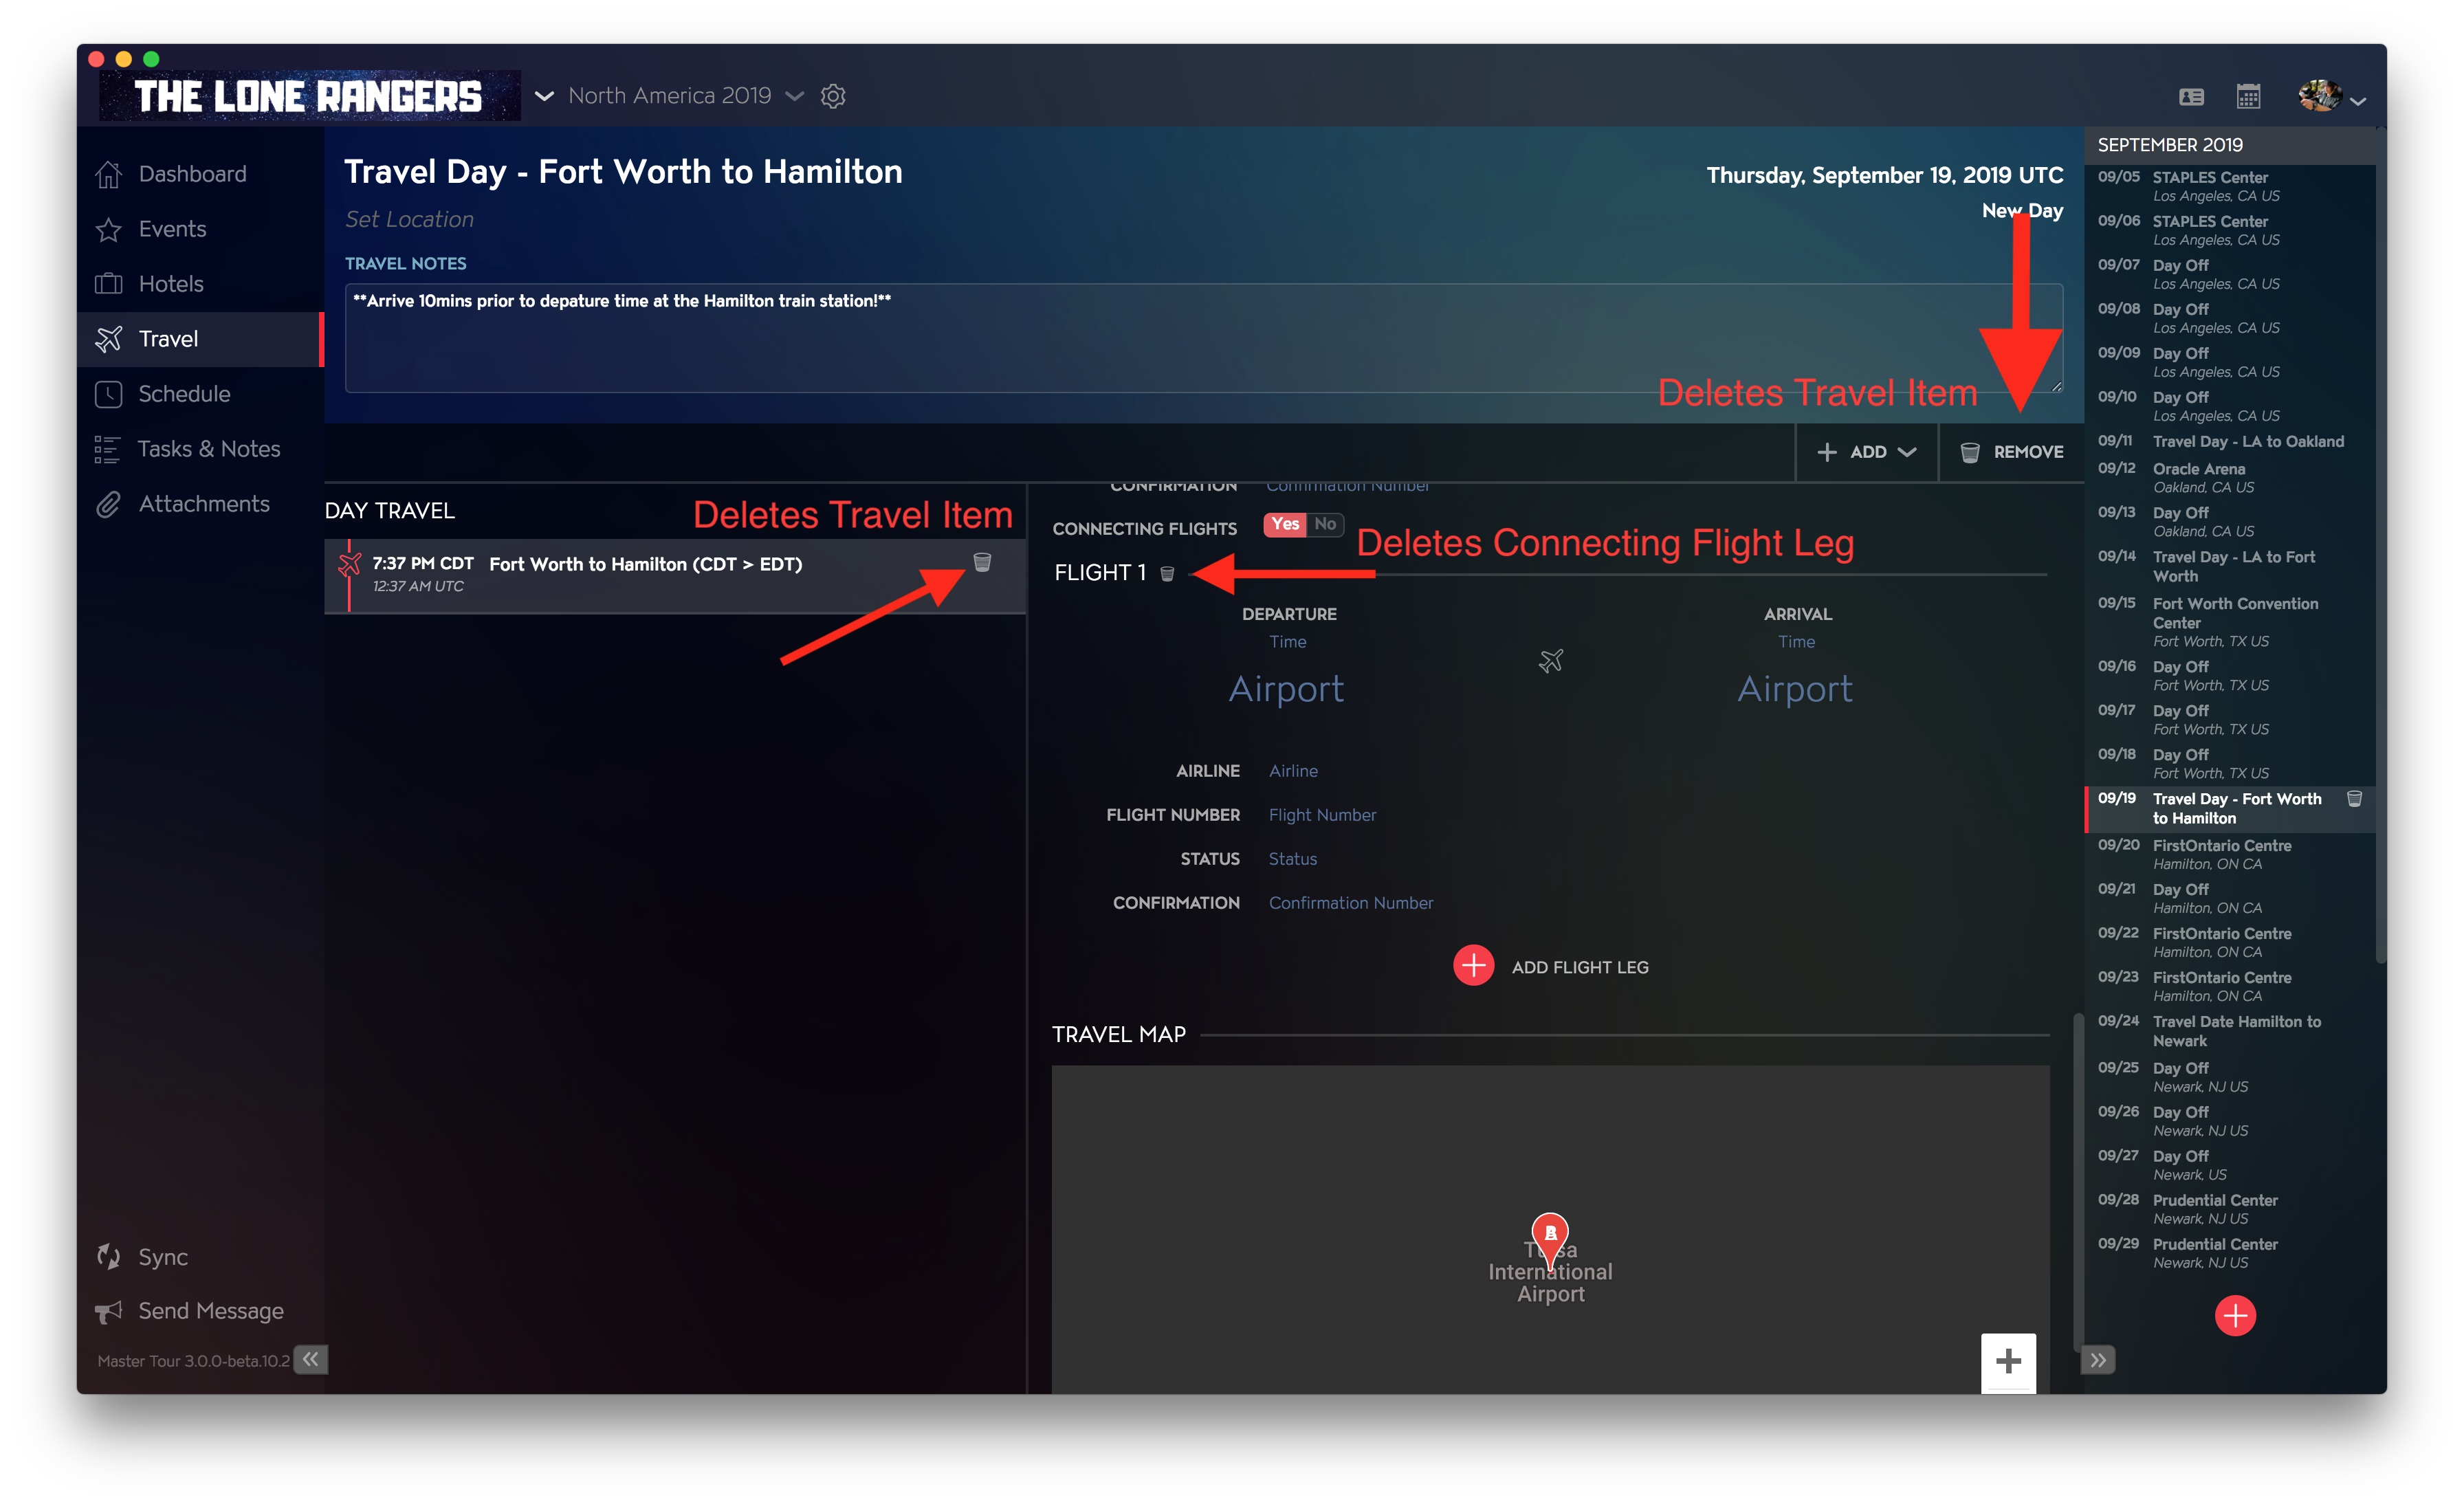Screen dimensions: 2464x1504
Task: Click the Confirmation Number field
Action: (x=1350, y=903)
